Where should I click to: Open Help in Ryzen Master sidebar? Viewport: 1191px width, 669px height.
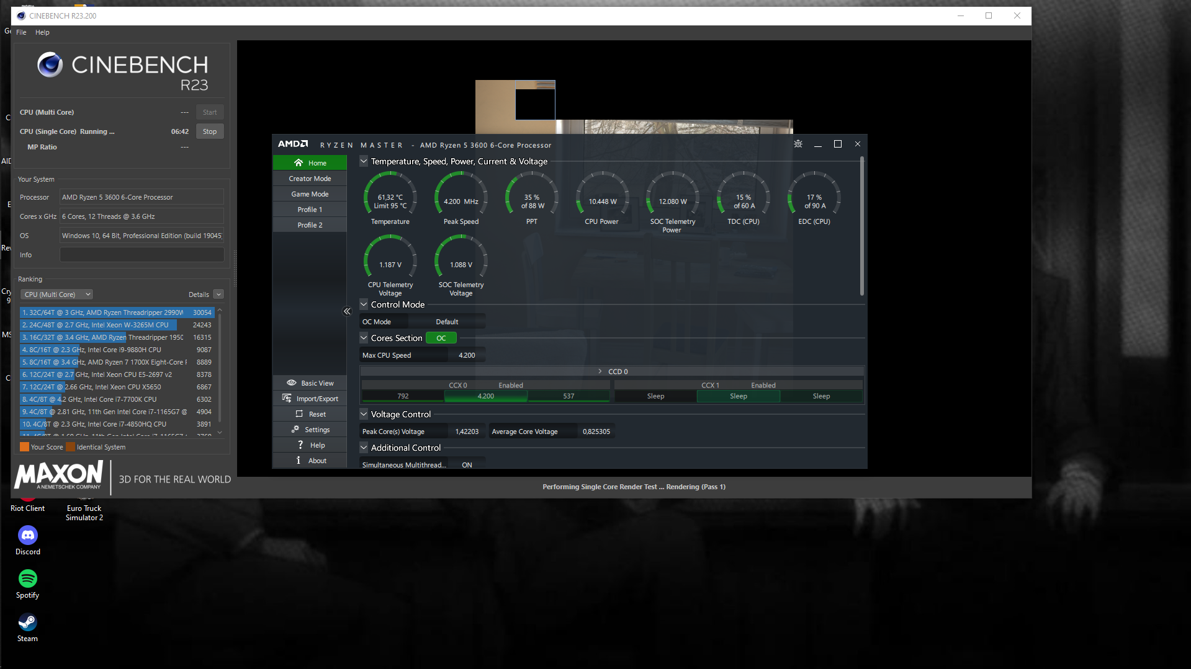(x=310, y=445)
